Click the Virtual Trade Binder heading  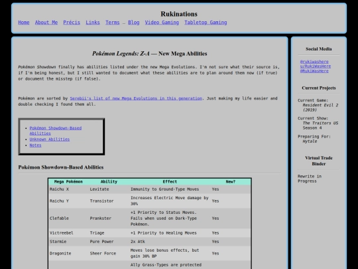pos(319,161)
